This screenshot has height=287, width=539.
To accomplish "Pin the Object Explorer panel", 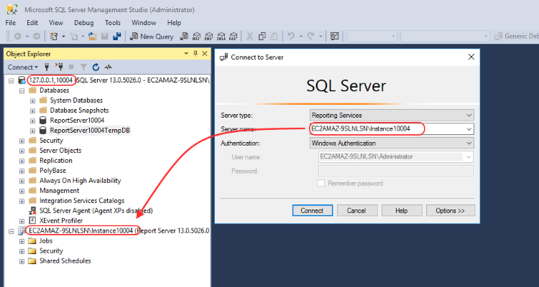I will point(195,54).
